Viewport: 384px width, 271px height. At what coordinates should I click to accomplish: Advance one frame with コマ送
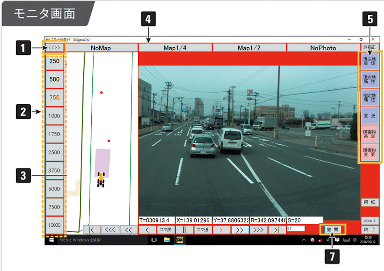point(203,230)
